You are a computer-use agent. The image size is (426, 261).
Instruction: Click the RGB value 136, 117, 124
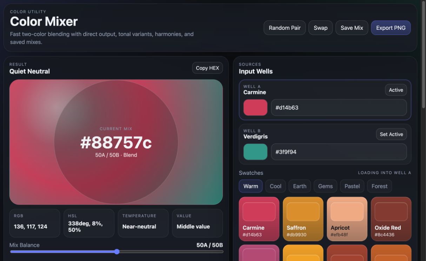(31, 226)
